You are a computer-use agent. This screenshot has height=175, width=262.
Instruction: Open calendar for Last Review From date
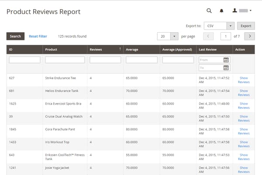click(x=226, y=60)
